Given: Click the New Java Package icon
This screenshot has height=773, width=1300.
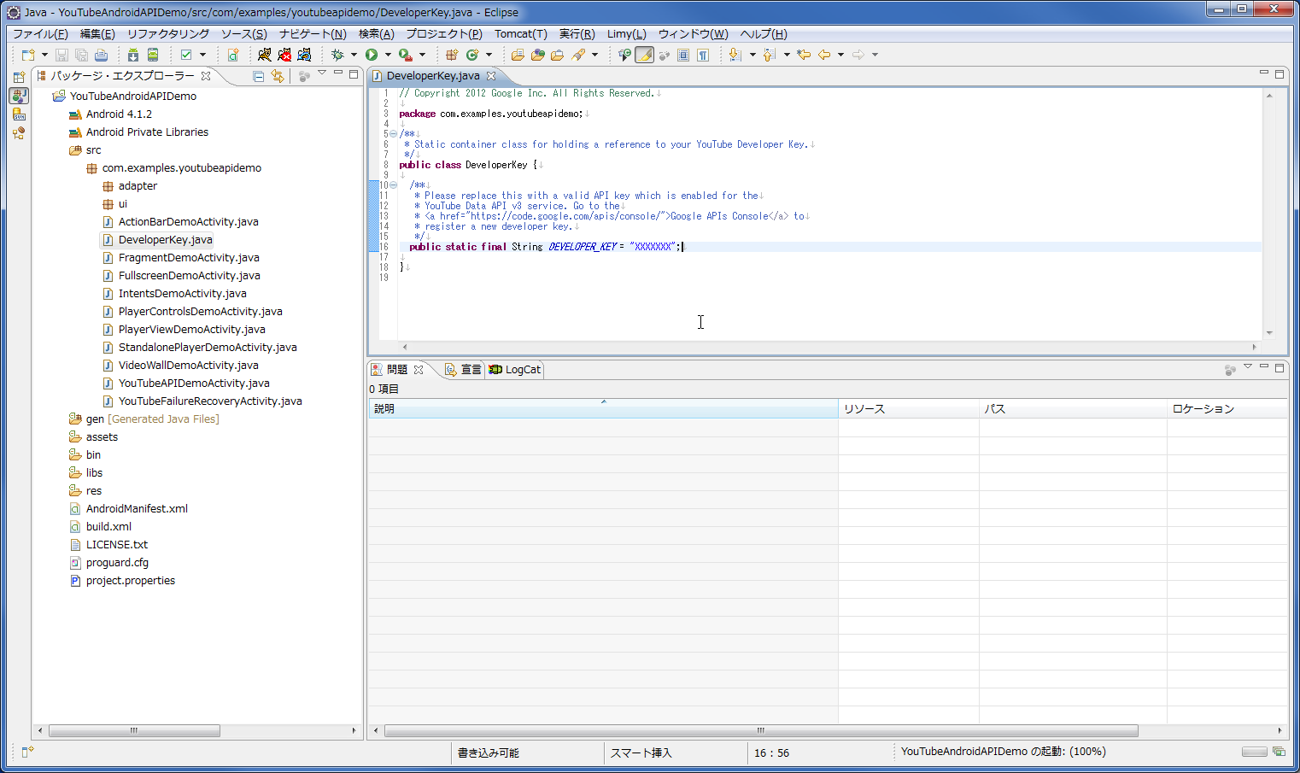Looking at the screenshot, I should point(452,55).
